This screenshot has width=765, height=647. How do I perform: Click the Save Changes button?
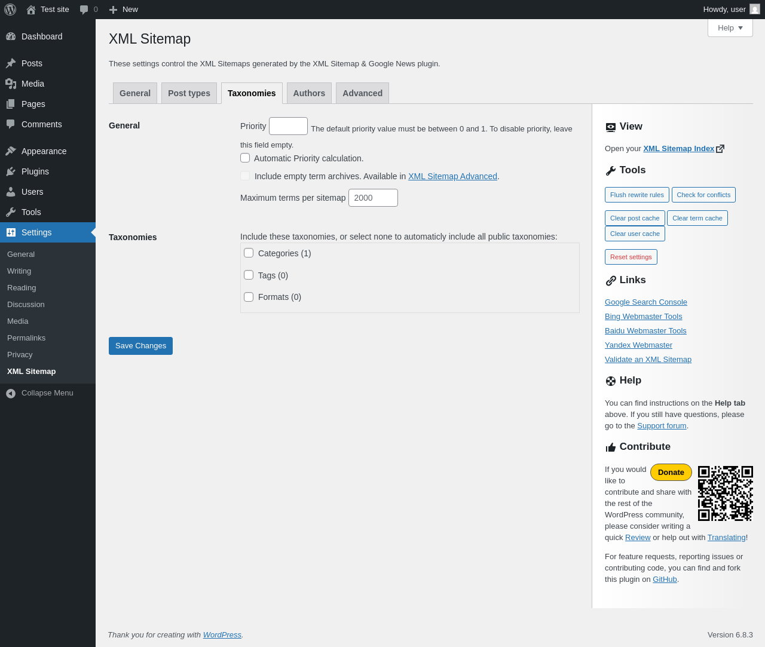140,346
